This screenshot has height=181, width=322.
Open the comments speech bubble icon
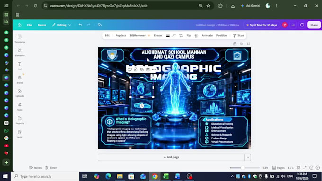(302, 25)
